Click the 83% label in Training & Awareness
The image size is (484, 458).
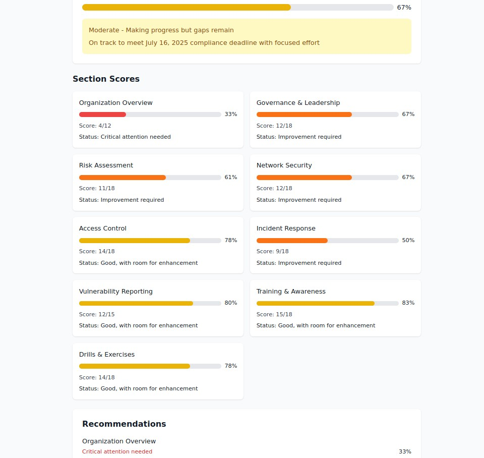coord(408,303)
